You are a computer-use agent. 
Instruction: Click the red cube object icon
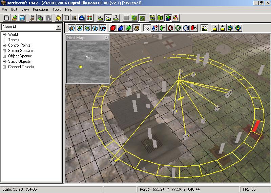click(x=113, y=28)
